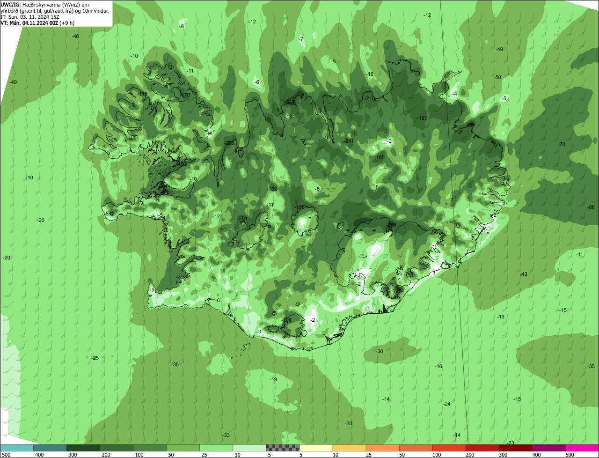Select the legend swatch between -50 and -25

183,448
